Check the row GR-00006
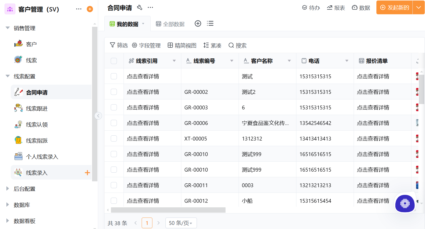Viewport: 425px width, 229px height. [114, 123]
